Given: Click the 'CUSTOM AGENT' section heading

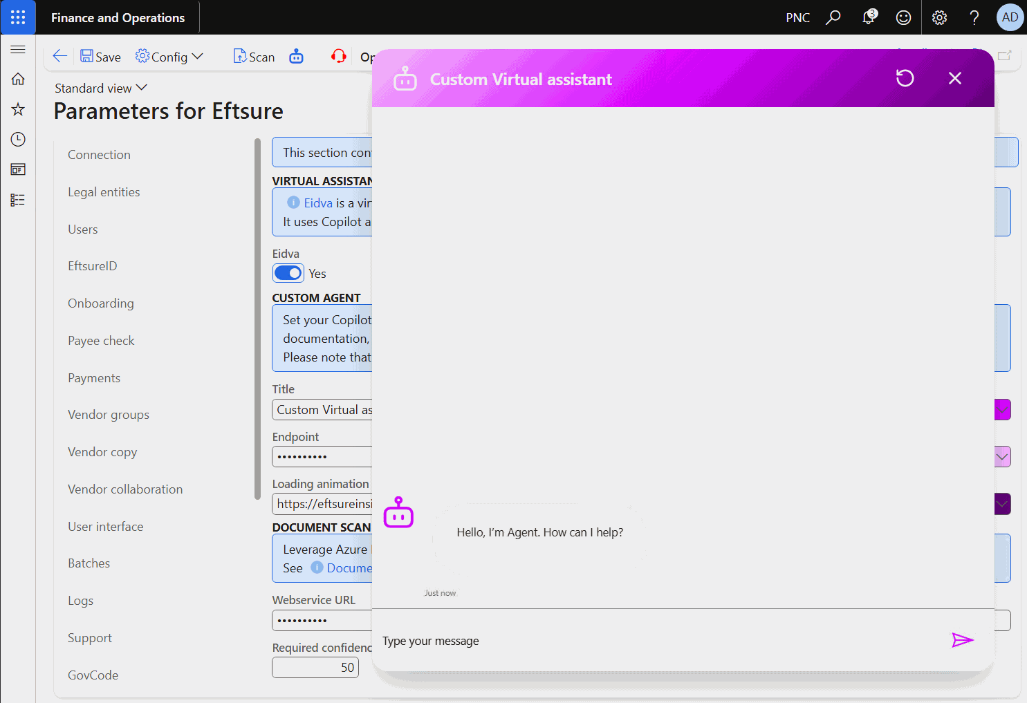Looking at the screenshot, I should click(x=316, y=298).
